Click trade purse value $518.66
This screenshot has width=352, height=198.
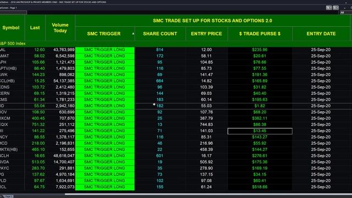point(260,187)
